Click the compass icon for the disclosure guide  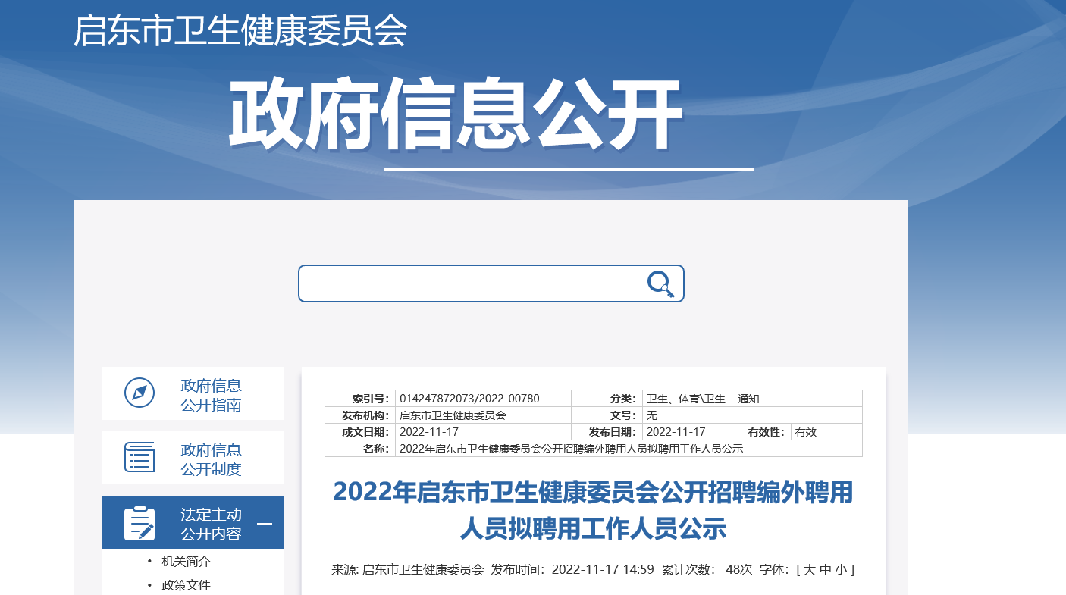click(140, 393)
